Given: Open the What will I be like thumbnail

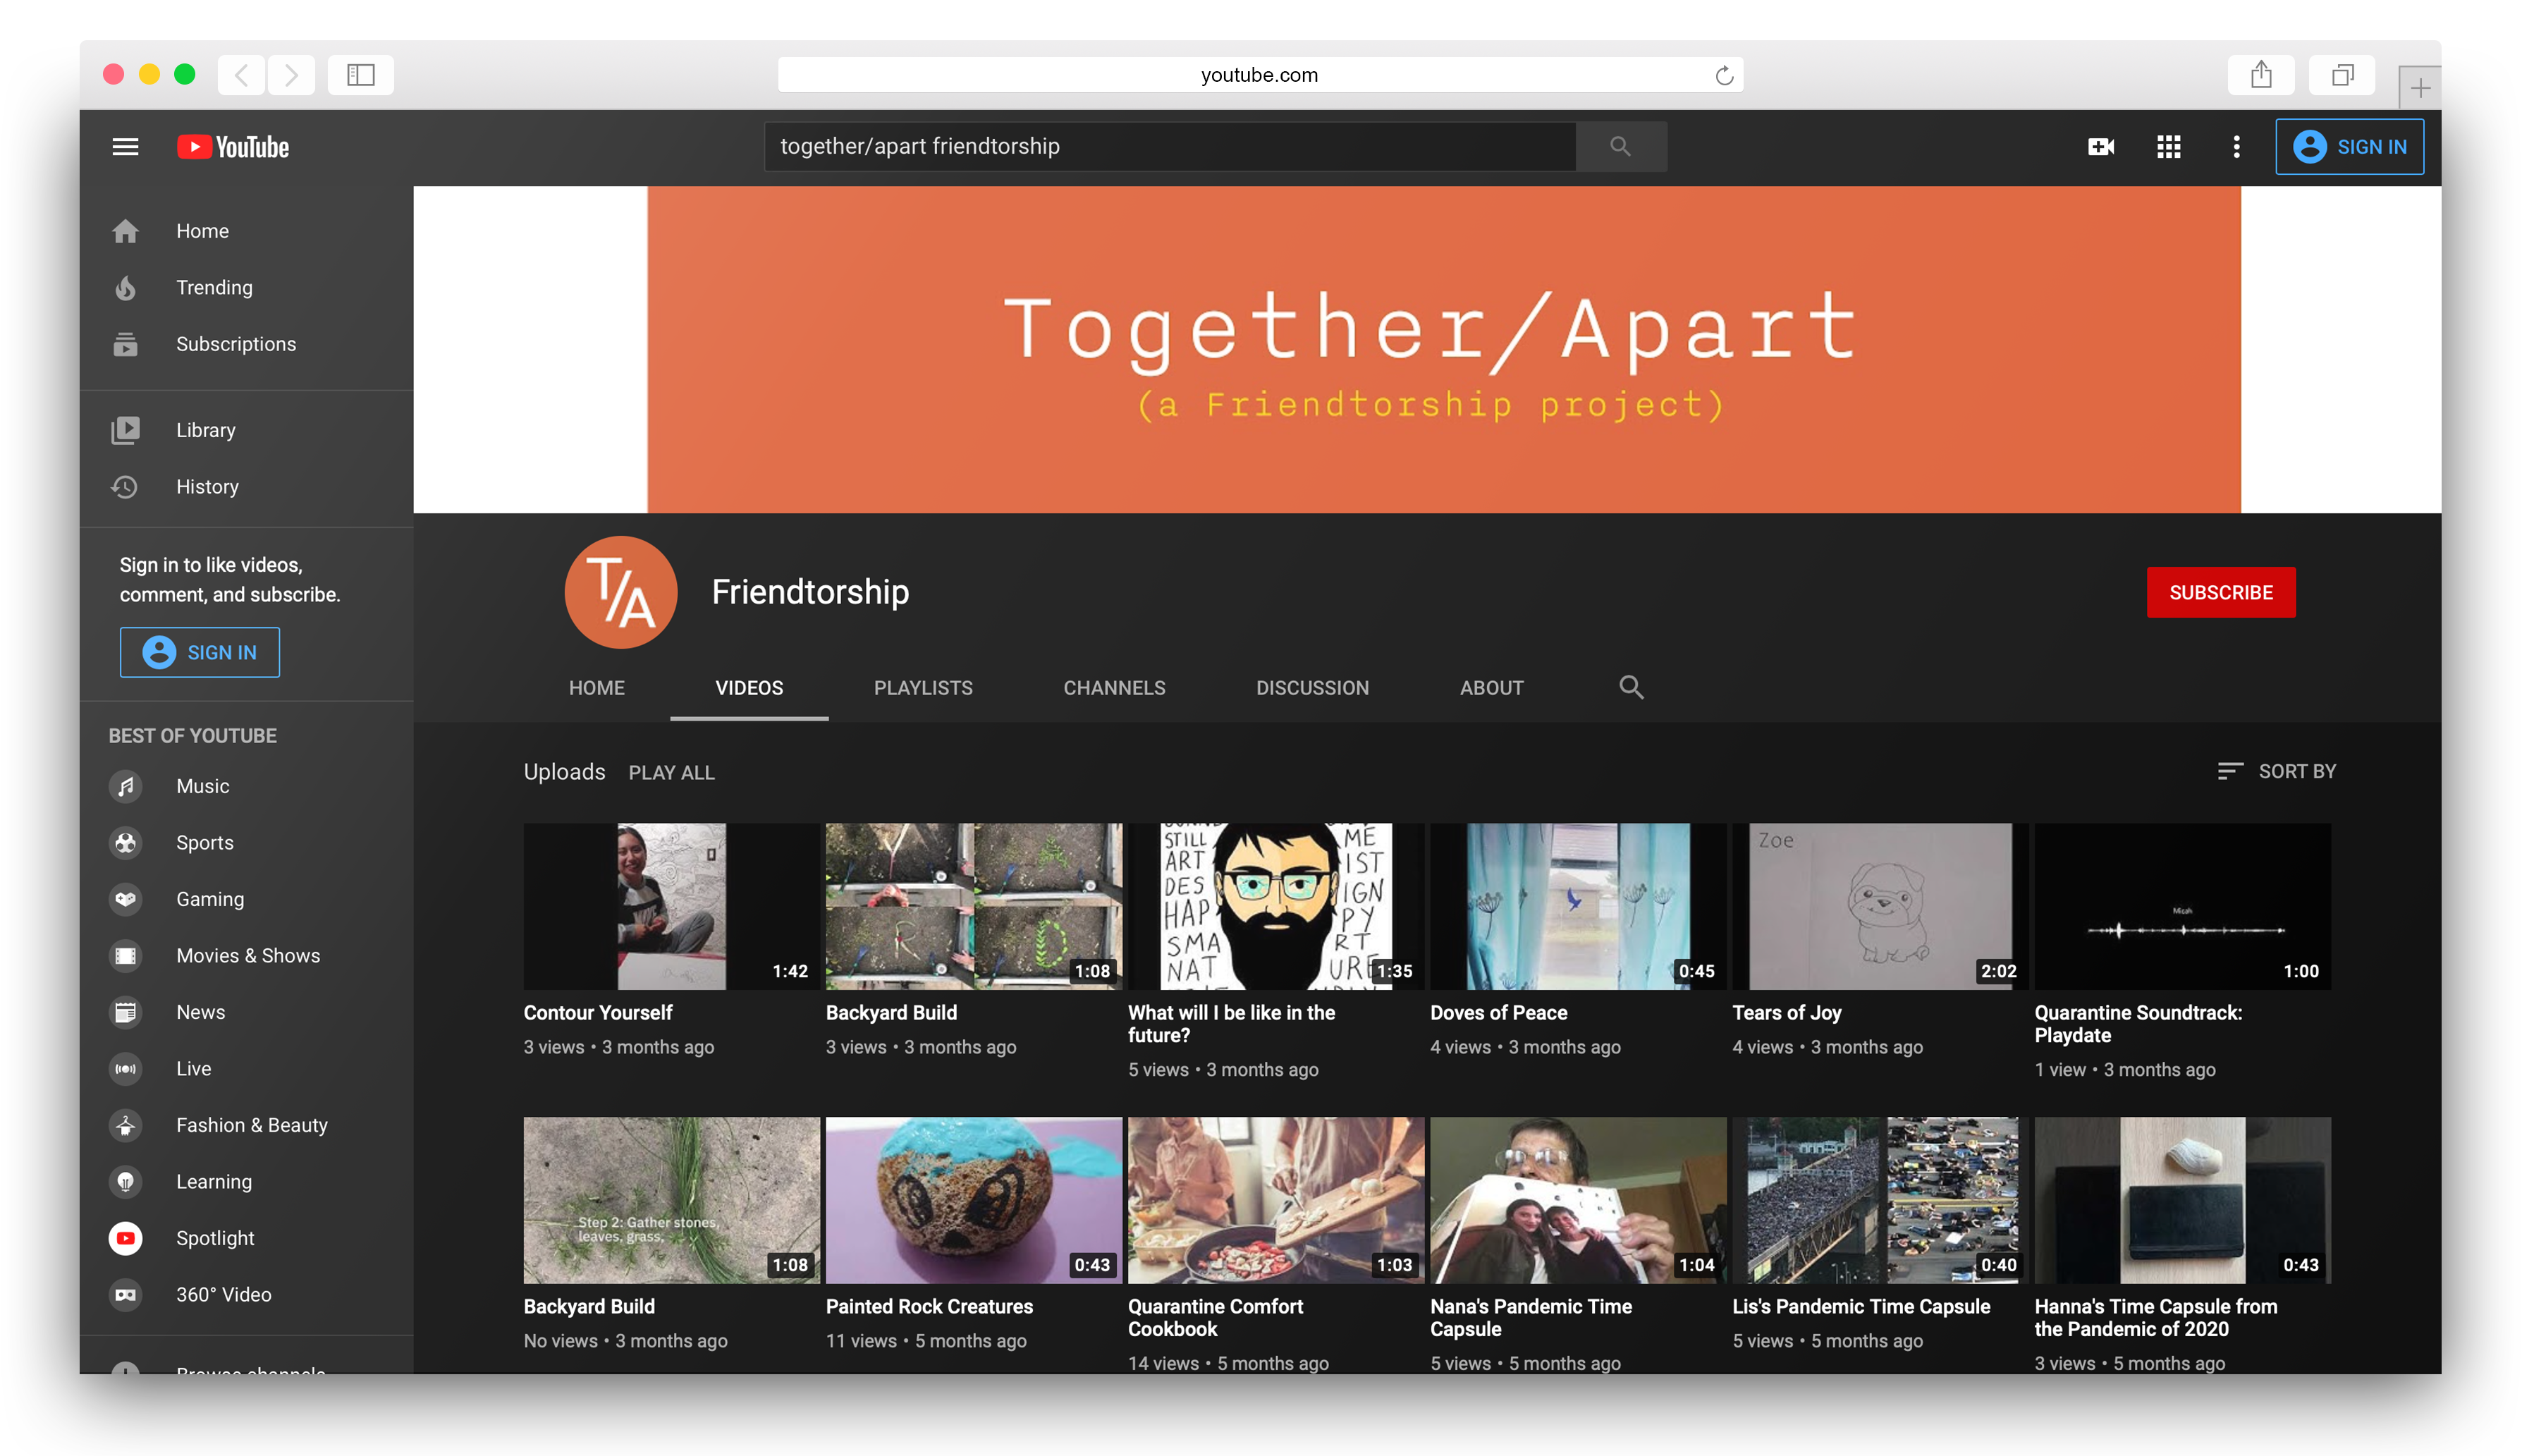Looking at the screenshot, I should point(1275,906).
